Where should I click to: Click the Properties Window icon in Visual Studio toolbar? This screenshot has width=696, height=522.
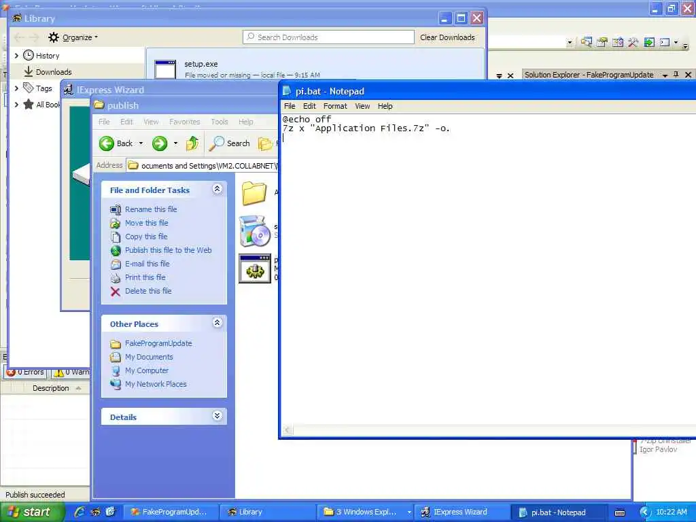point(602,42)
